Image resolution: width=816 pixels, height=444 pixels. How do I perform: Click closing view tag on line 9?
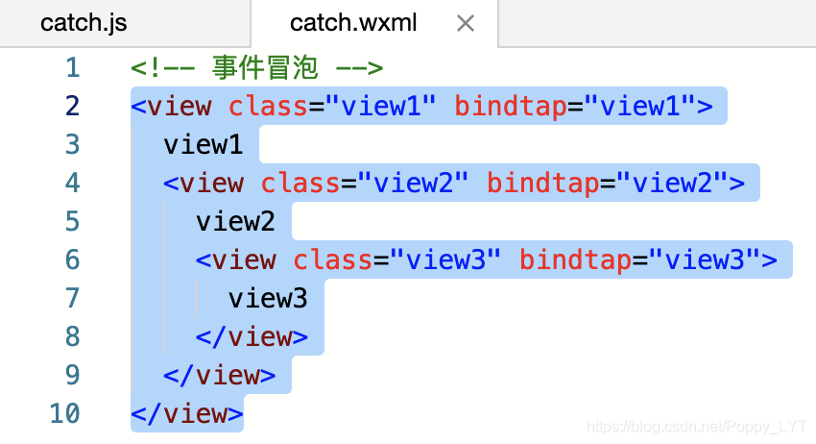tap(220, 376)
